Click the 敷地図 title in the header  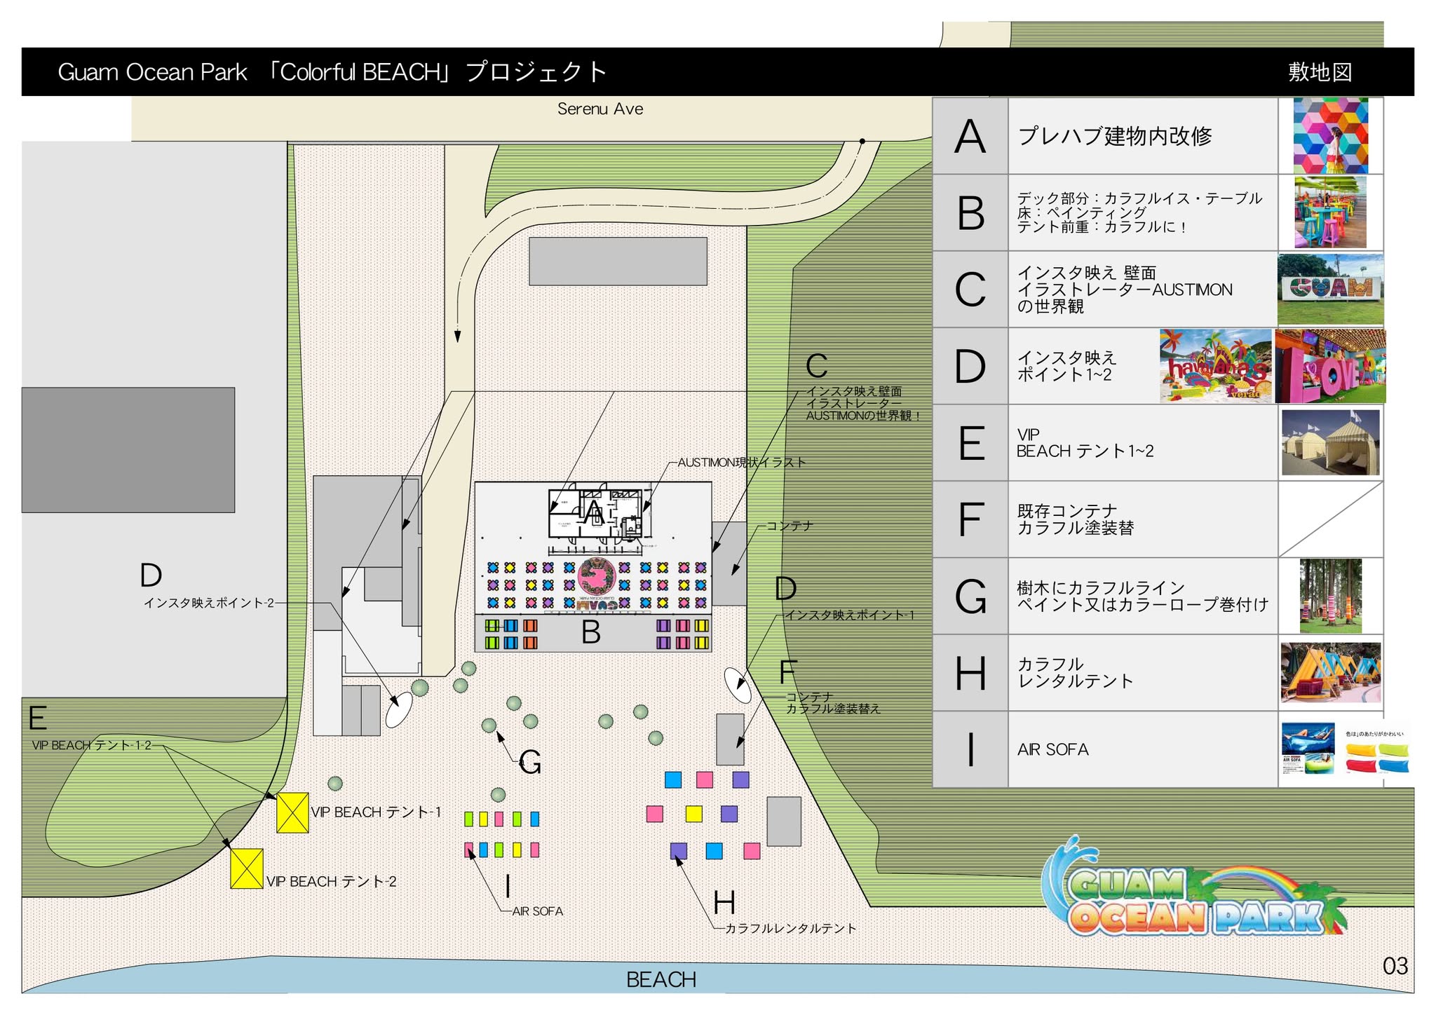click(1319, 72)
